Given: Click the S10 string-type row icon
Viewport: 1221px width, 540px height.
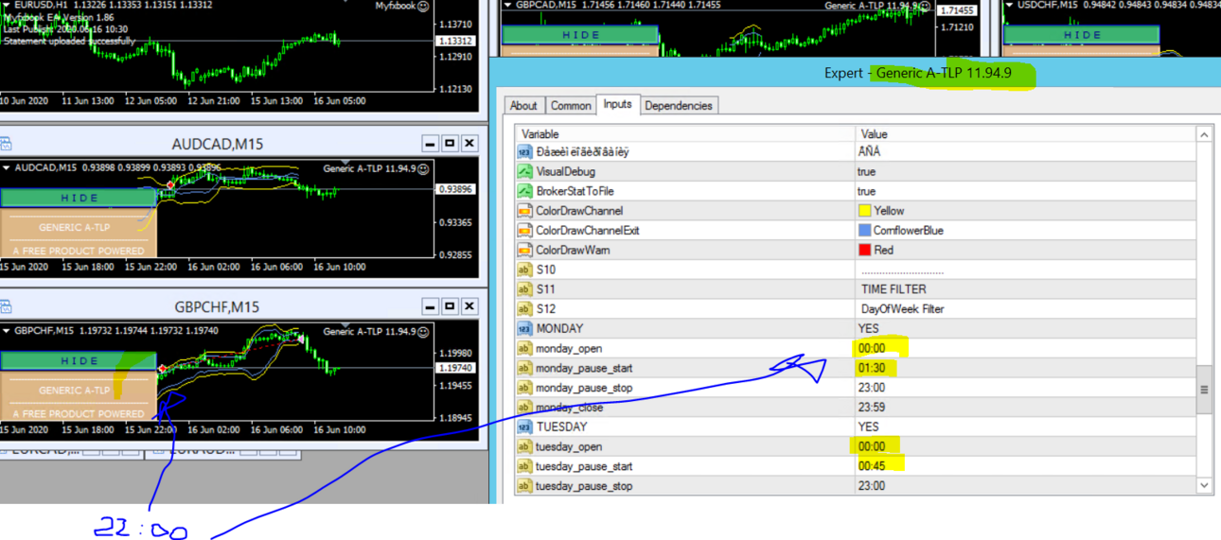Looking at the screenshot, I should [x=524, y=270].
